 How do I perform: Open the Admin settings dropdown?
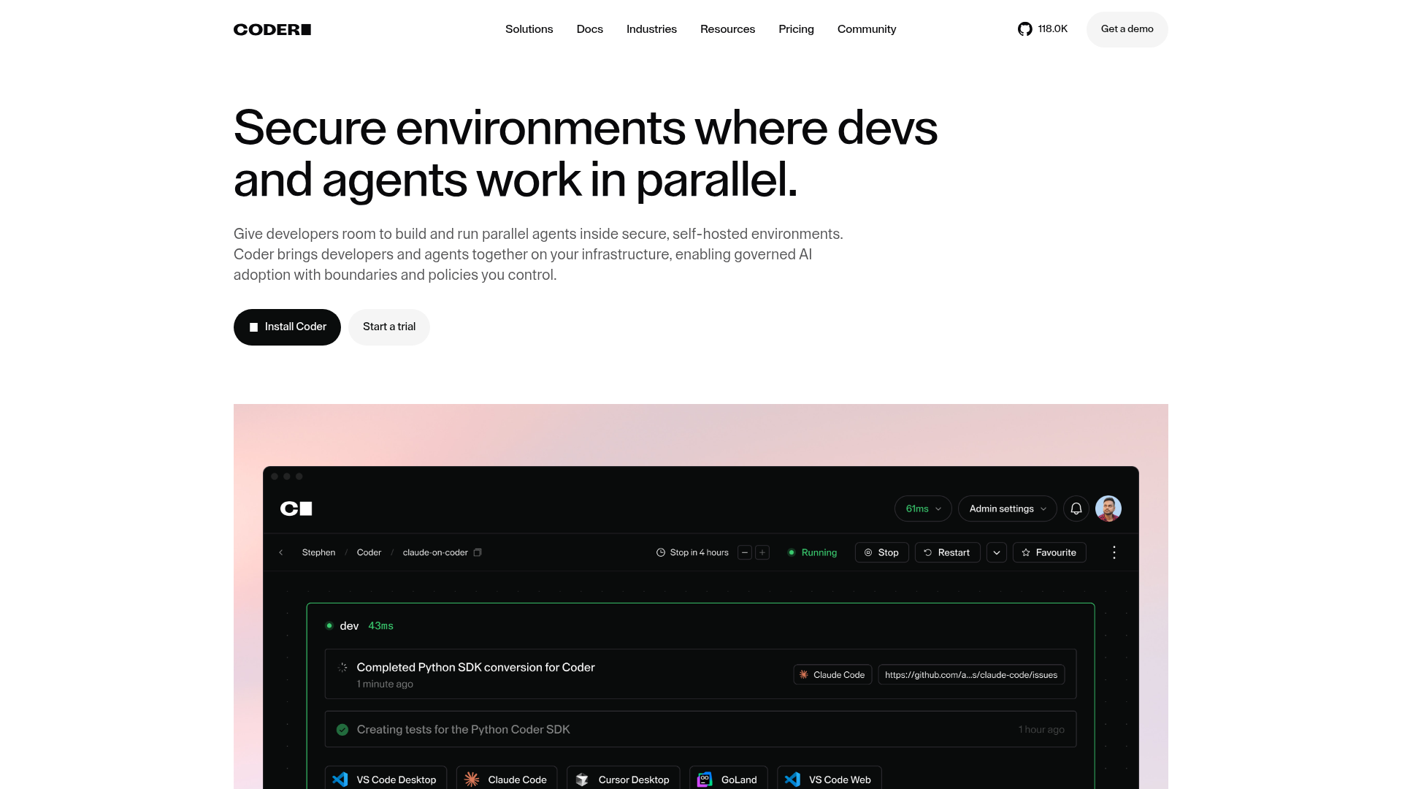tap(1007, 508)
